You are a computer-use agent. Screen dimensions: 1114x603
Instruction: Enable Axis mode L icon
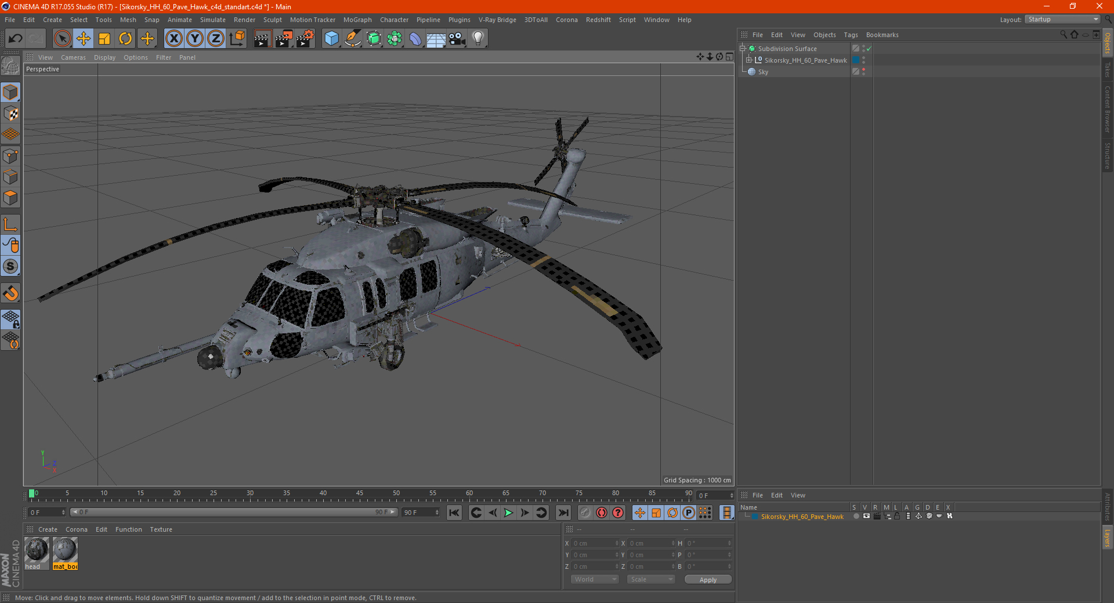(10, 224)
